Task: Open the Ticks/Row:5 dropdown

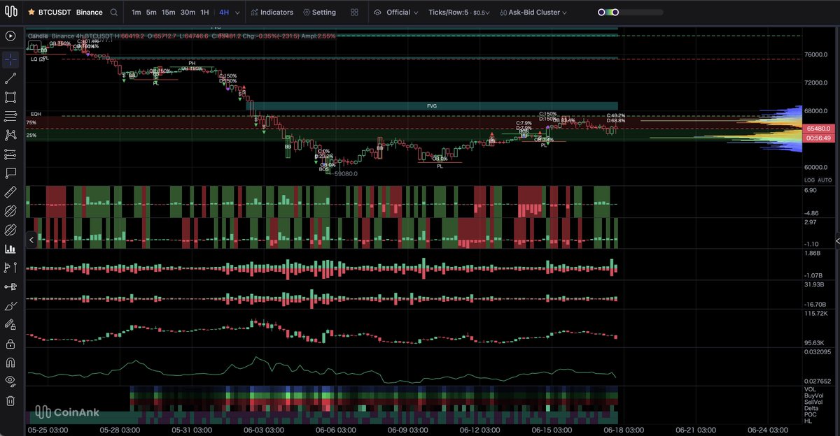Action: pyautogui.click(x=461, y=13)
